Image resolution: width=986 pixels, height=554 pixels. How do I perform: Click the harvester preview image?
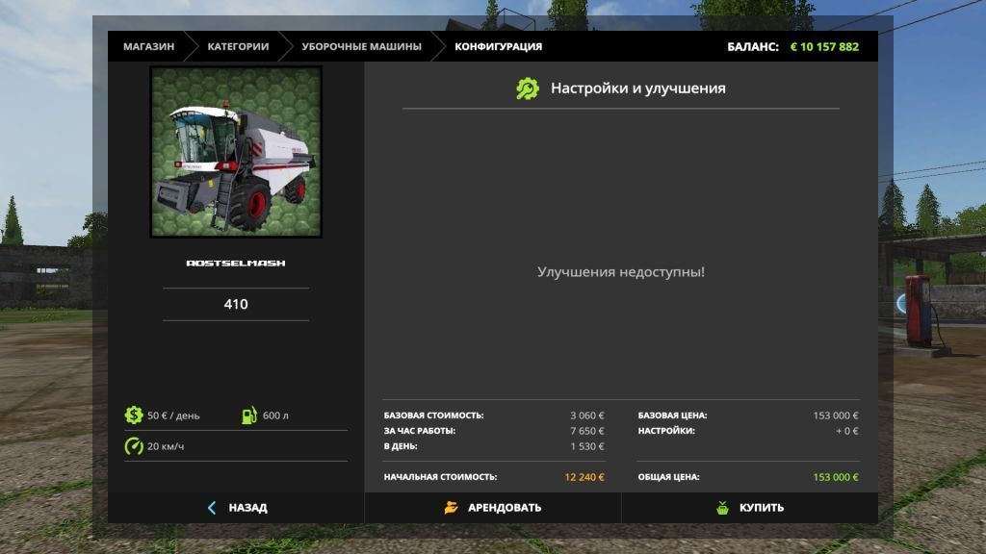(236, 152)
